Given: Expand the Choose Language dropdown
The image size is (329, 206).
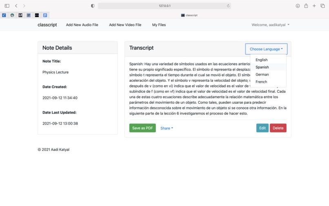Looking at the screenshot, I should pos(266,49).
